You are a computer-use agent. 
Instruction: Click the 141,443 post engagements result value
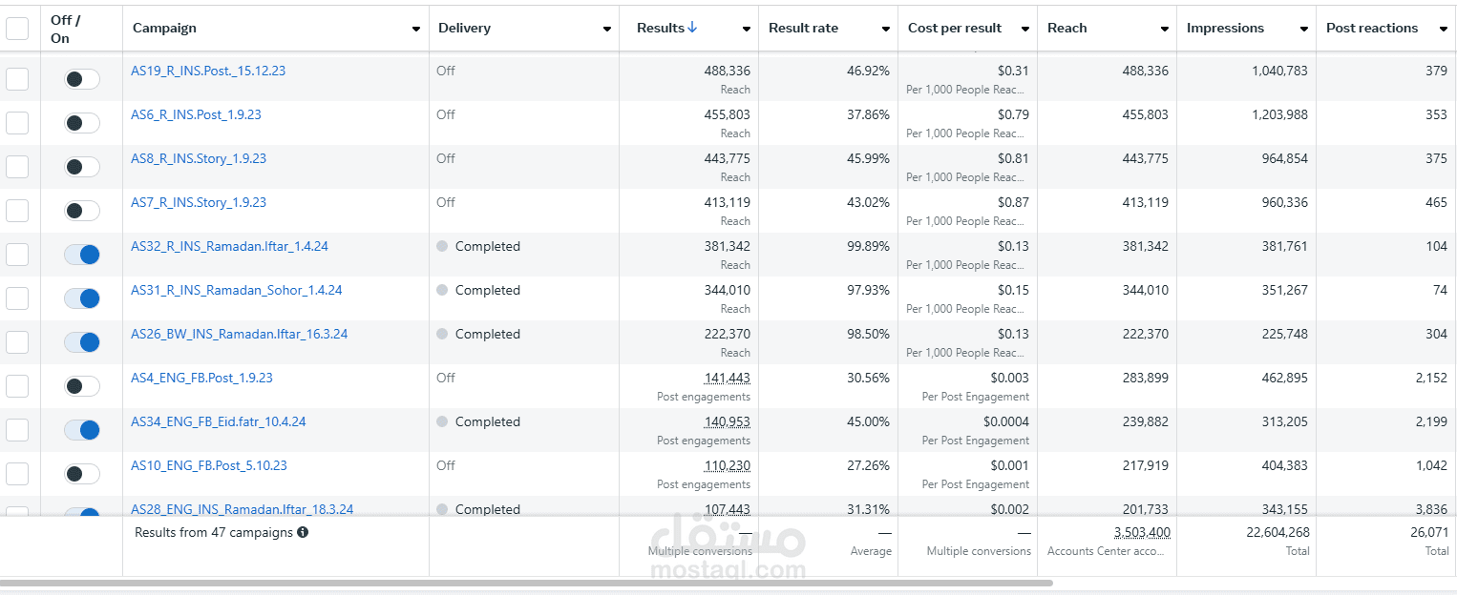727,379
